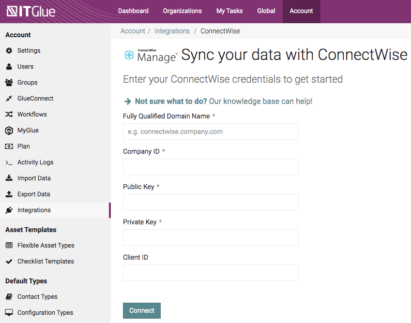Click the Plan money icon
This screenshot has width=411, height=323.
9,147
